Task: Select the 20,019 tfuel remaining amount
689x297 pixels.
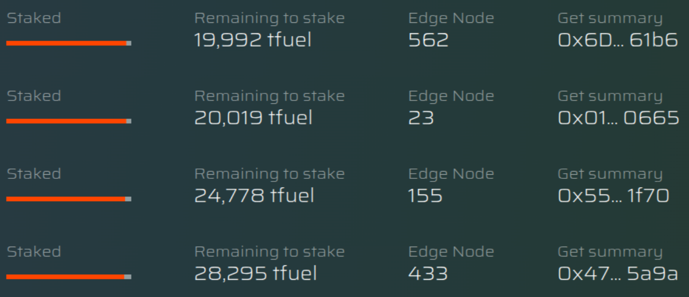Action: coord(253,118)
